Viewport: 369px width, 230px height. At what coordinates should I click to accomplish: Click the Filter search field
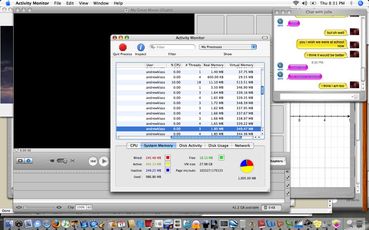pos(172,47)
